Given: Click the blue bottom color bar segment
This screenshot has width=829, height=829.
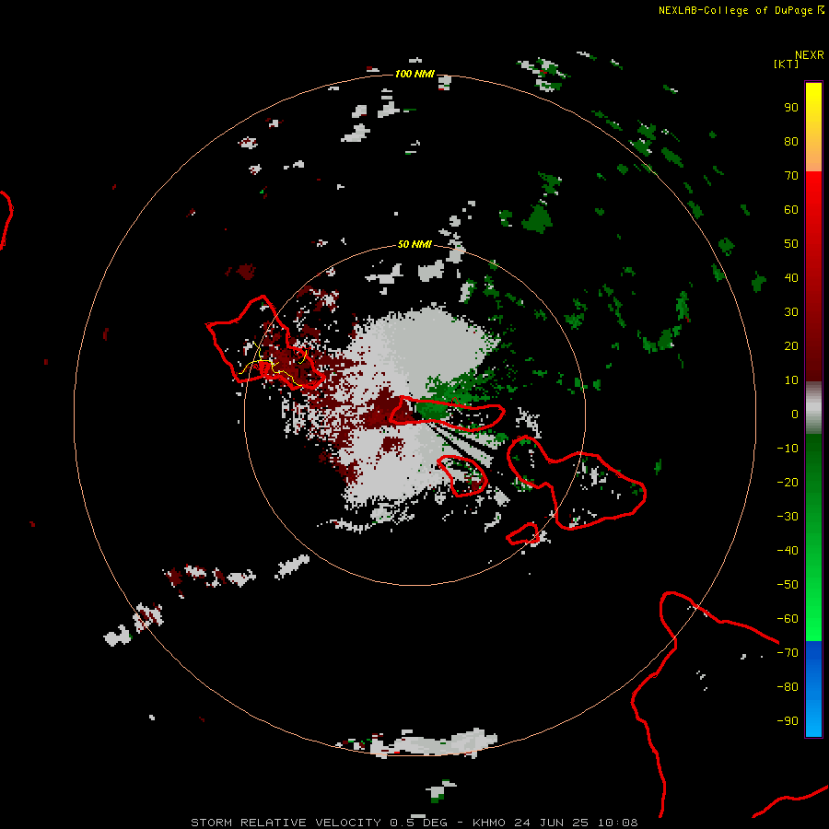Looking at the screenshot, I should click(813, 689).
